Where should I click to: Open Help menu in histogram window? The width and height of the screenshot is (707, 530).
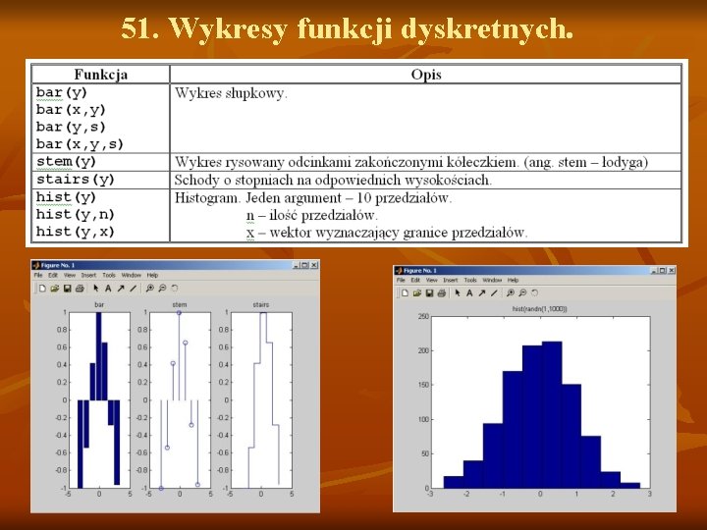[514, 280]
